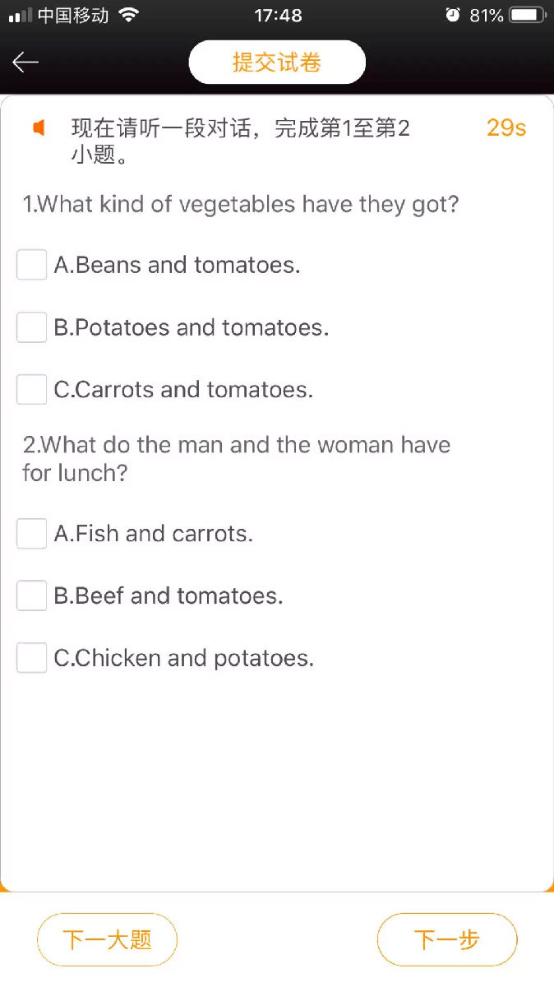The image size is (554, 987).
Task: Tap the alarm clock status icon
Action: pyautogui.click(x=452, y=16)
